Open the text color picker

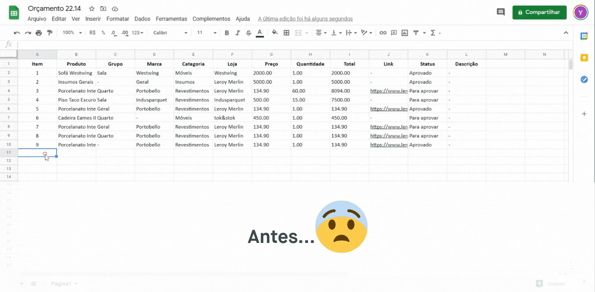pyautogui.click(x=260, y=33)
